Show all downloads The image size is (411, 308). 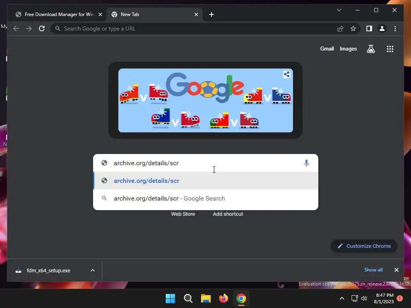pyautogui.click(x=373, y=270)
